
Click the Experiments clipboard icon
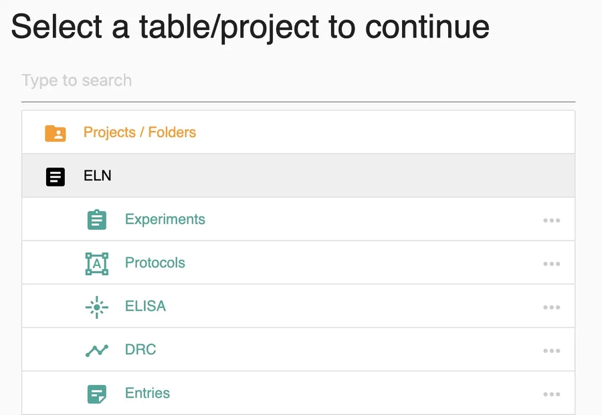point(97,220)
